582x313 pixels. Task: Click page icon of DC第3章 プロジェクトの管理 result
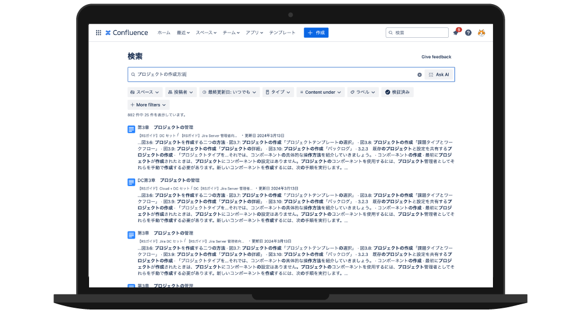tap(132, 182)
